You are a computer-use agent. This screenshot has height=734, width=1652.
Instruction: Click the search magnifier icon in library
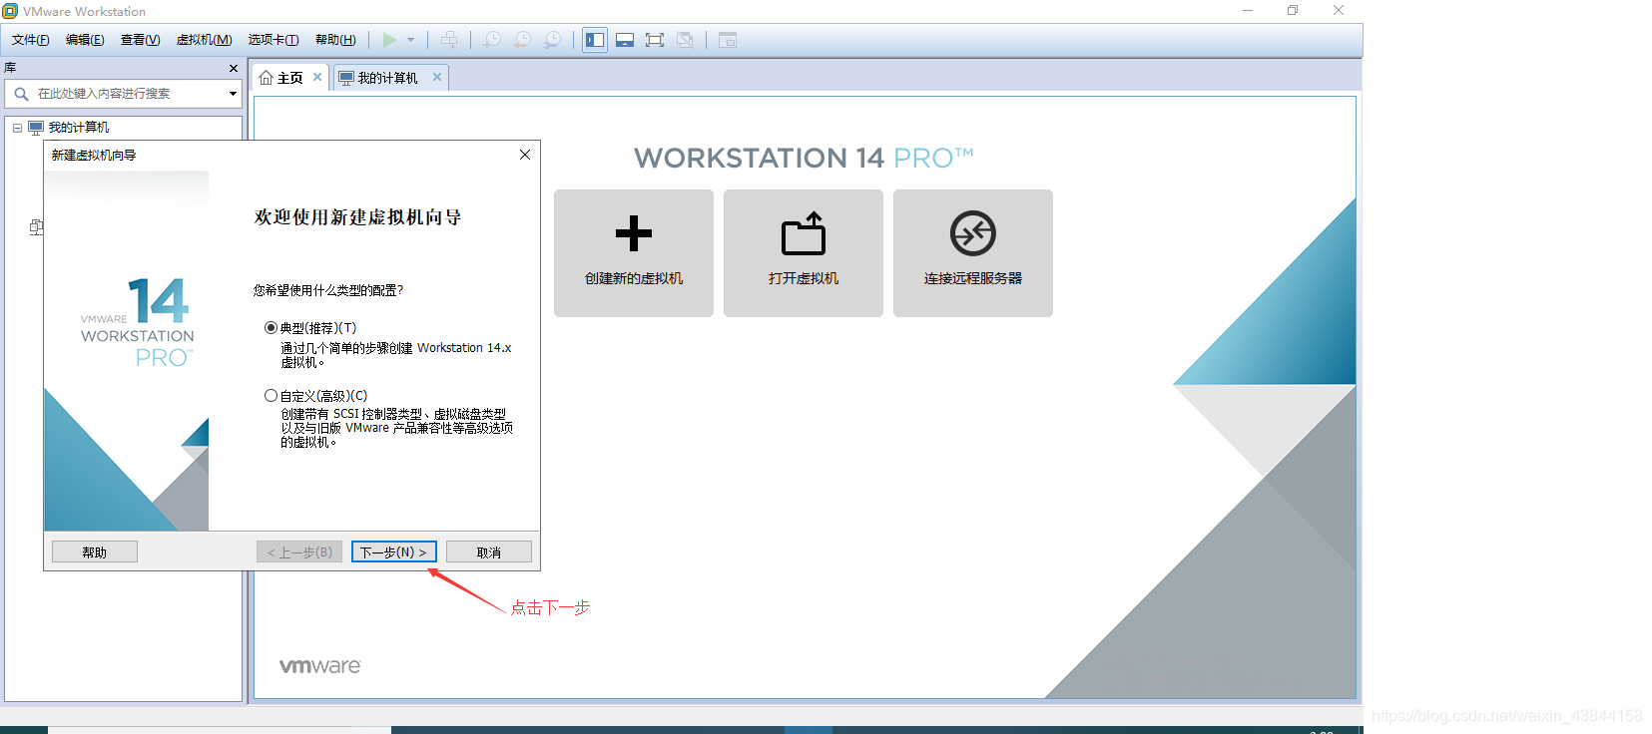click(x=21, y=94)
